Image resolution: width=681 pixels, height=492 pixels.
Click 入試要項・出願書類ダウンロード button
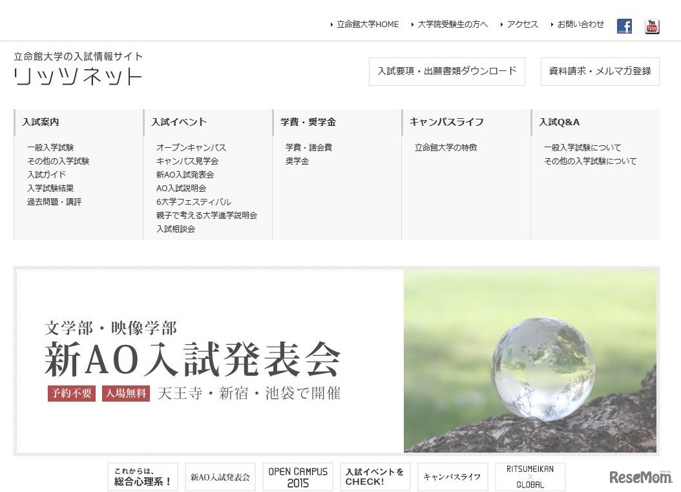[x=447, y=71]
